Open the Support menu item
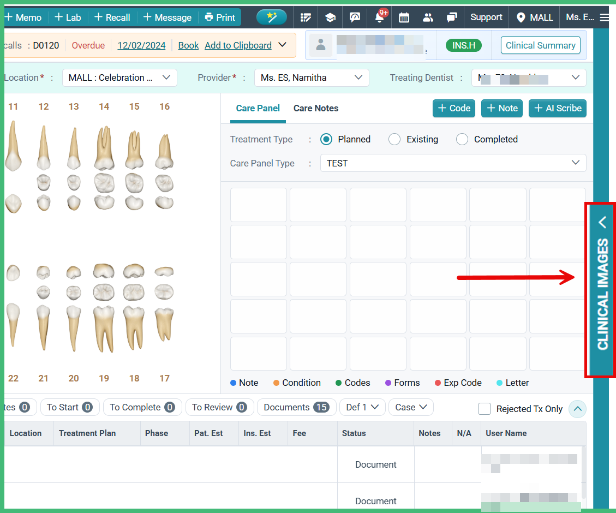 tap(486, 17)
